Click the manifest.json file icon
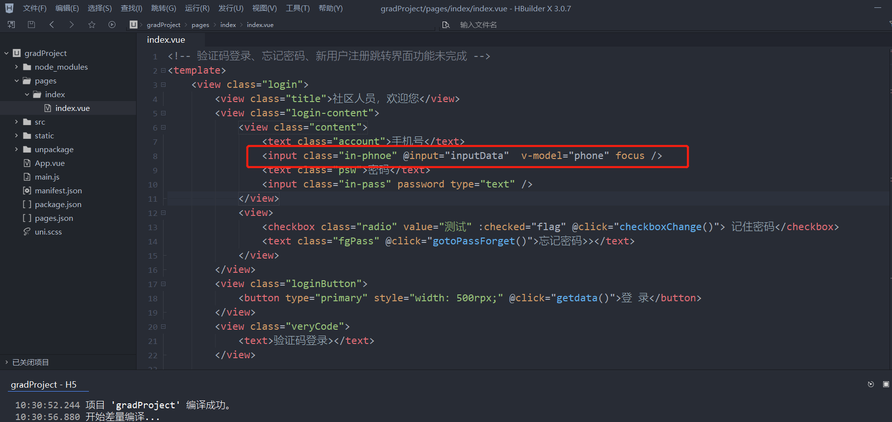892x422 pixels. pos(27,190)
